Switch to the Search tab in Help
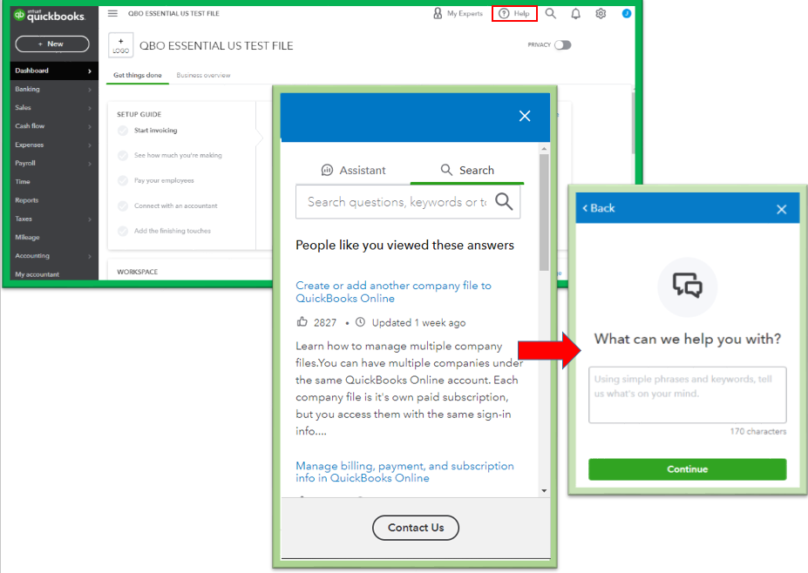 467,170
